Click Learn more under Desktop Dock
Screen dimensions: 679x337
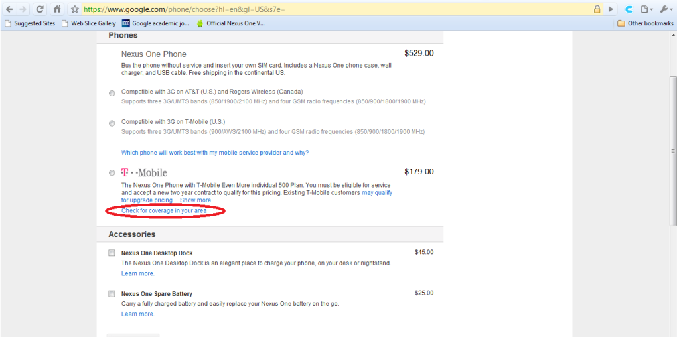[137, 273]
